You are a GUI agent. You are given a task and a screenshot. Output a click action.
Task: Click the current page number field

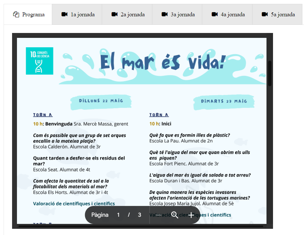118,215
